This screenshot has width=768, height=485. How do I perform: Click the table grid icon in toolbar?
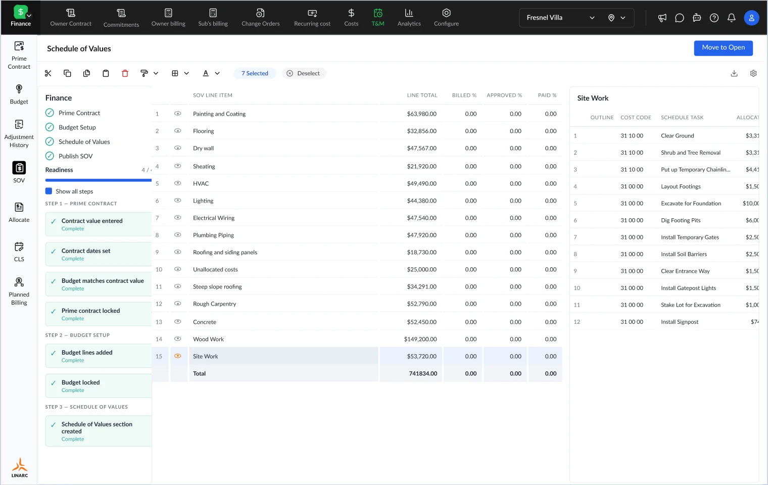pos(175,73)
